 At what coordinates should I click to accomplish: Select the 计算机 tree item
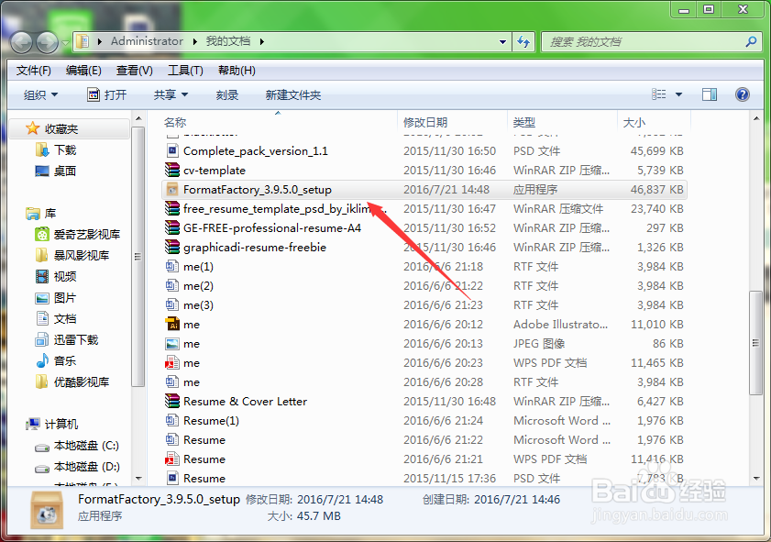(x=52, y=424)
